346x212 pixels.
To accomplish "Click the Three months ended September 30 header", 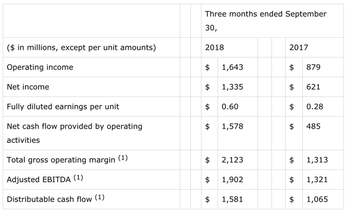I will tap(265, 21).
